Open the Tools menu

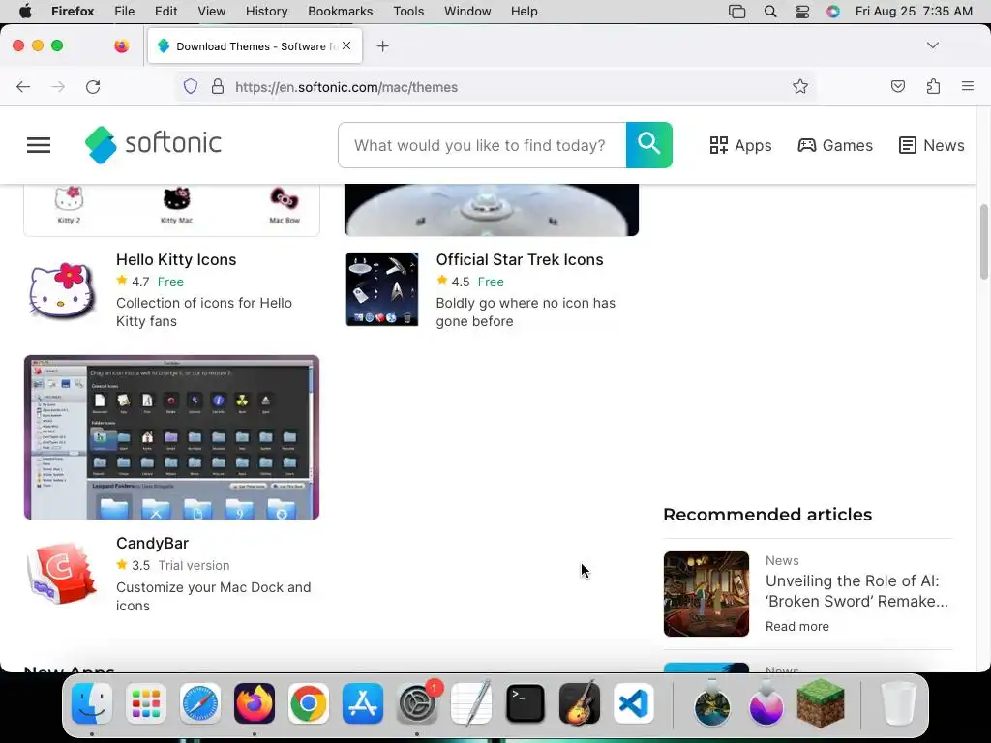coord(408,12)
